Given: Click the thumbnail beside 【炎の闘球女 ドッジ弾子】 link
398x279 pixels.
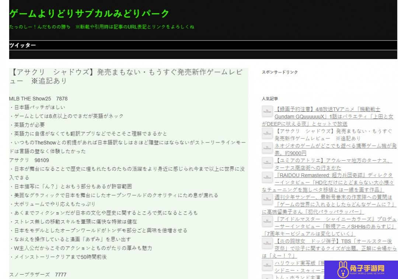Looking at the screenshot, I should (x=267, y=243).
